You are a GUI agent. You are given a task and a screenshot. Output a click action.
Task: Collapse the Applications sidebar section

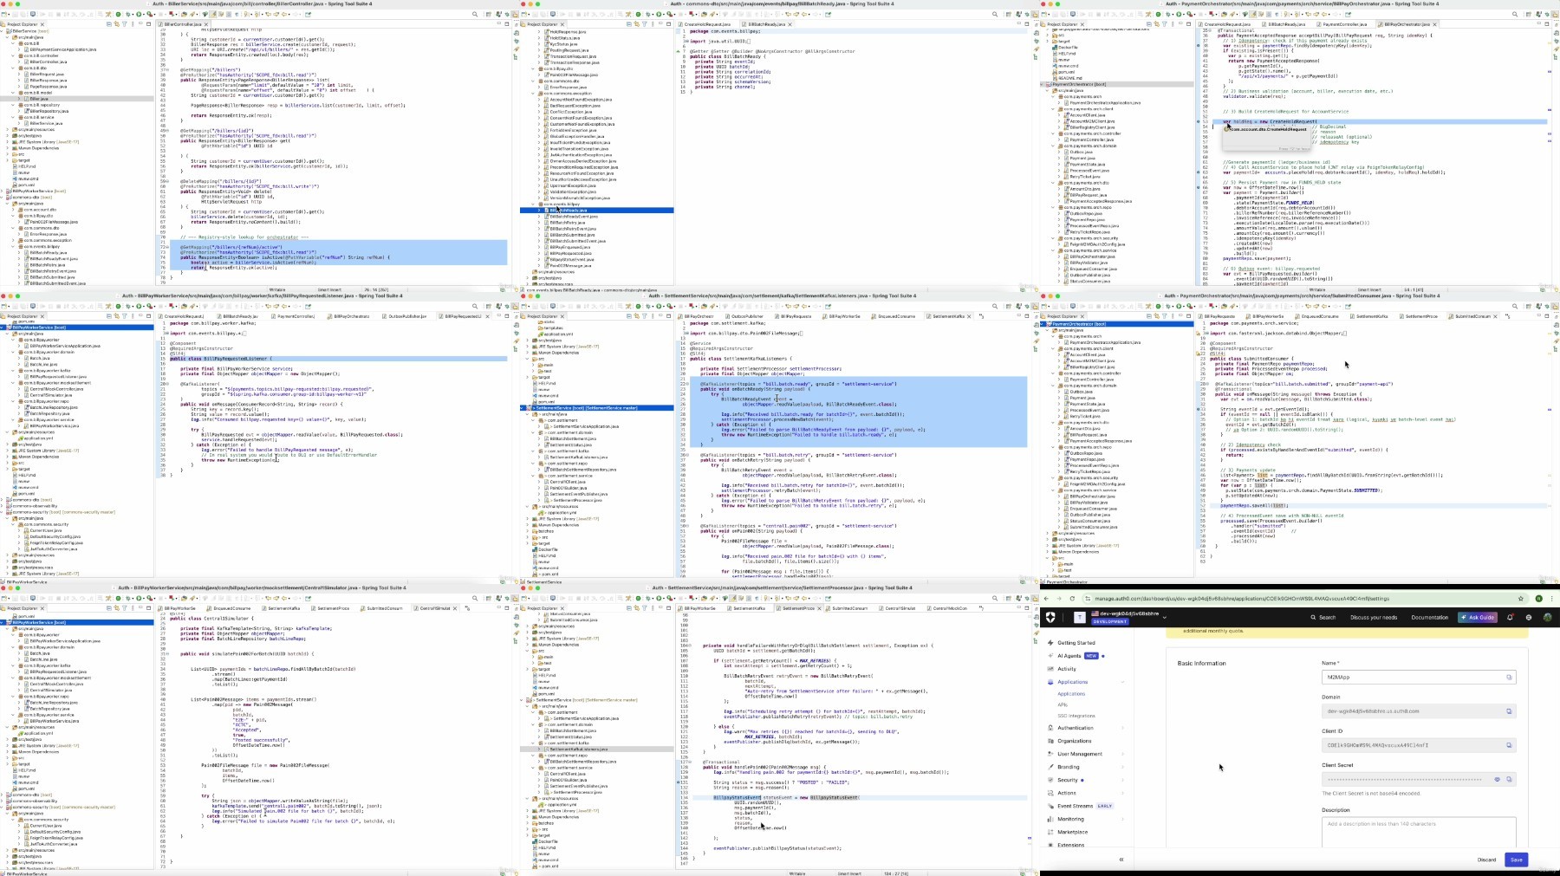click(1123, 682)
